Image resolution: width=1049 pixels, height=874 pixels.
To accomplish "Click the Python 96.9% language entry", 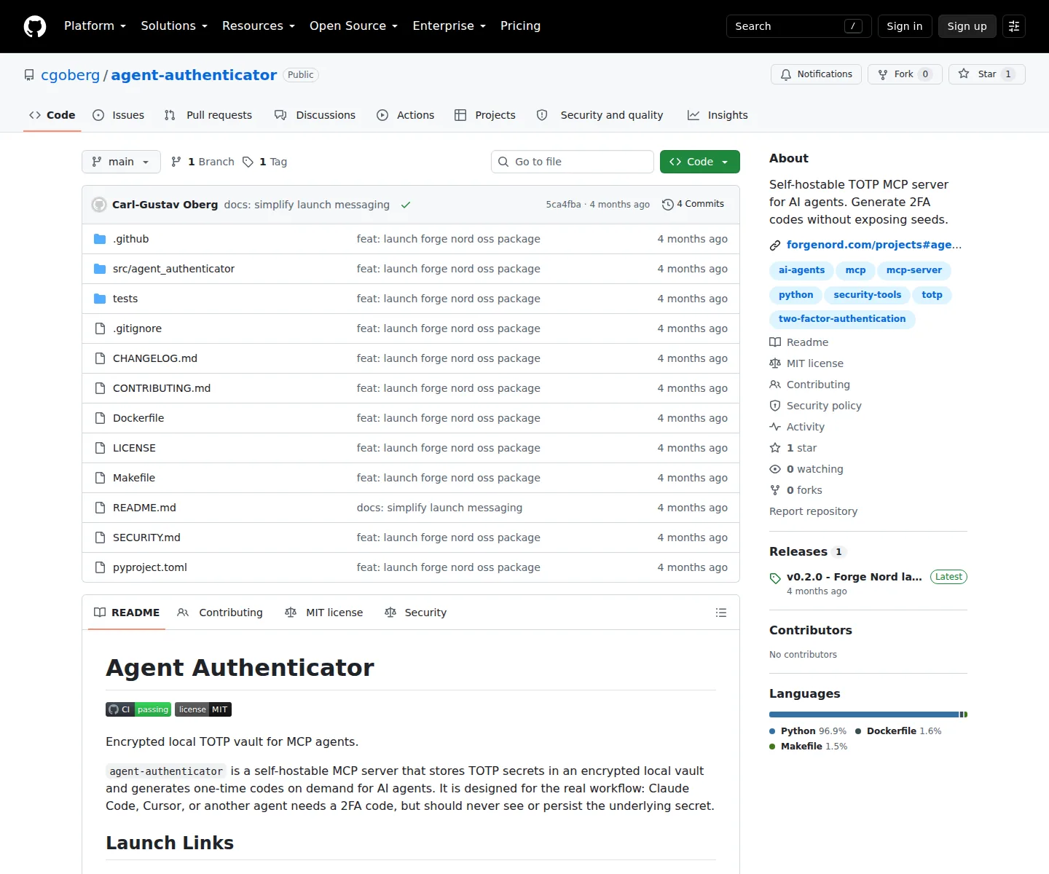I will 808,731.
